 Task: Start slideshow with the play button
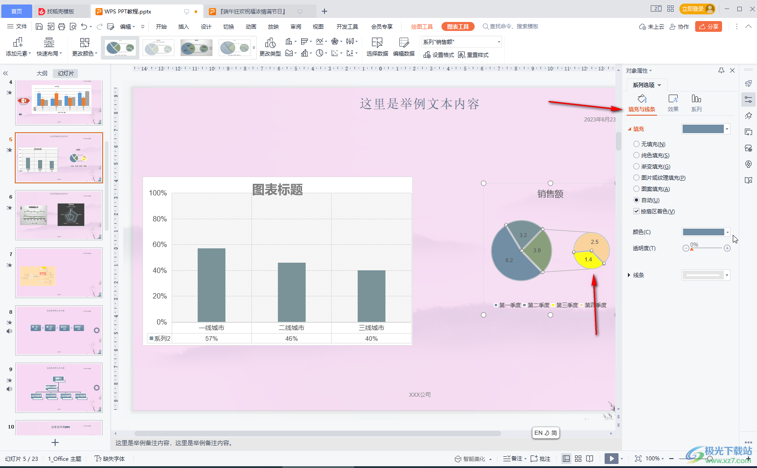coord(611,459)
